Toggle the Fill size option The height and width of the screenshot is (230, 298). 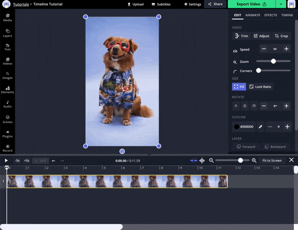(239, 87)
